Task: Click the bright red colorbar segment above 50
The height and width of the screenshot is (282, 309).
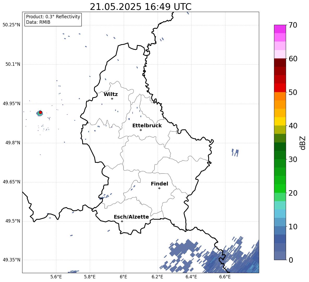Action: click(280, 88)
